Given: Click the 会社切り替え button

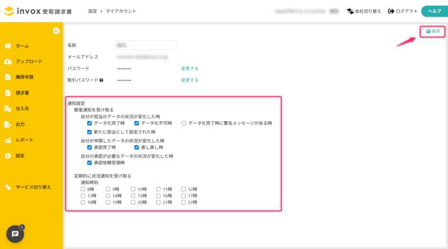Looking at the screenshot, I should 364,11.
